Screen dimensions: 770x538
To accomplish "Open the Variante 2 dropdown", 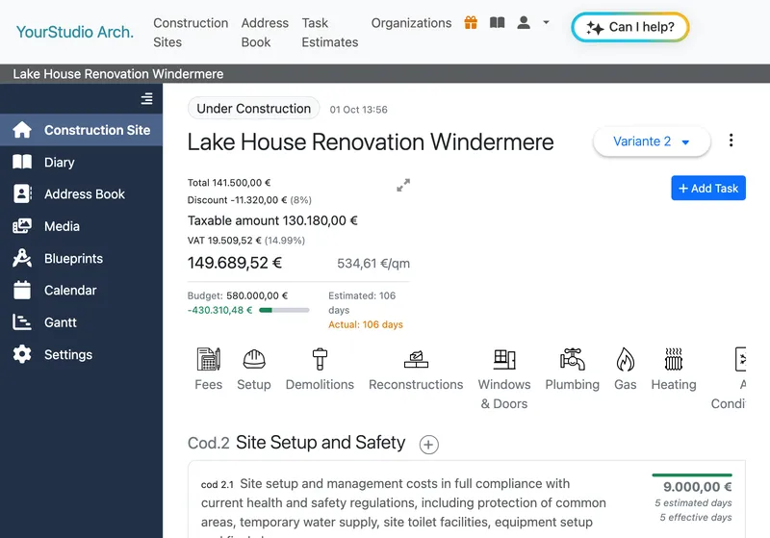I will pos(652,141).
